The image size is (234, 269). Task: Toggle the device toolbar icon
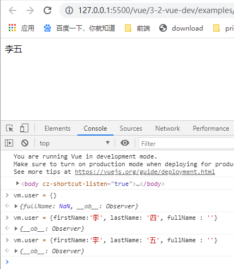tap(24, 128)
